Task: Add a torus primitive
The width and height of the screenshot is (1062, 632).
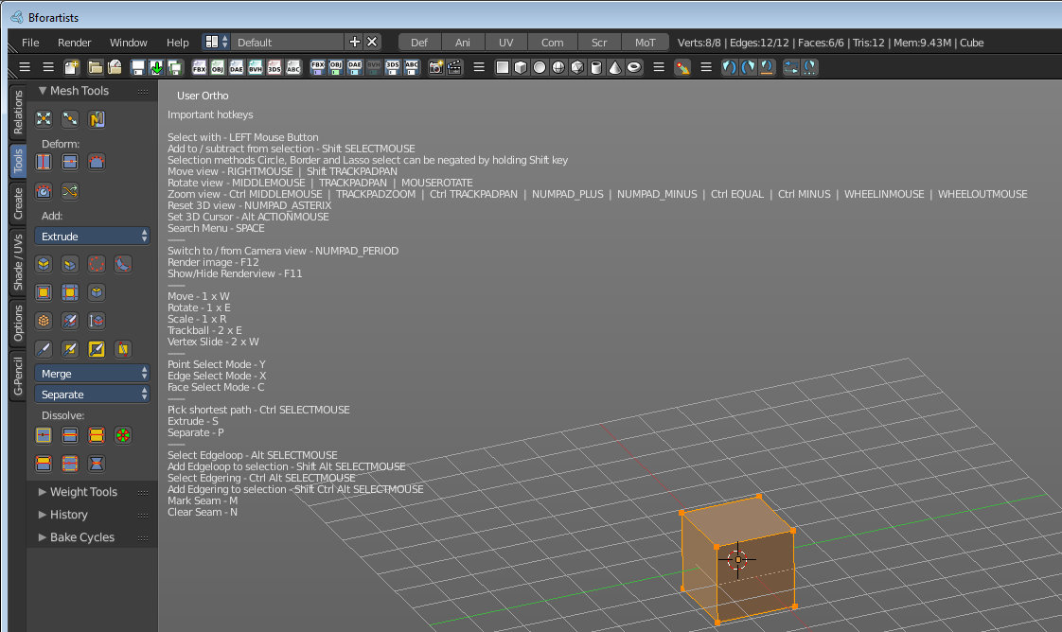Action: pyautogui.click(x=634, y=68)
